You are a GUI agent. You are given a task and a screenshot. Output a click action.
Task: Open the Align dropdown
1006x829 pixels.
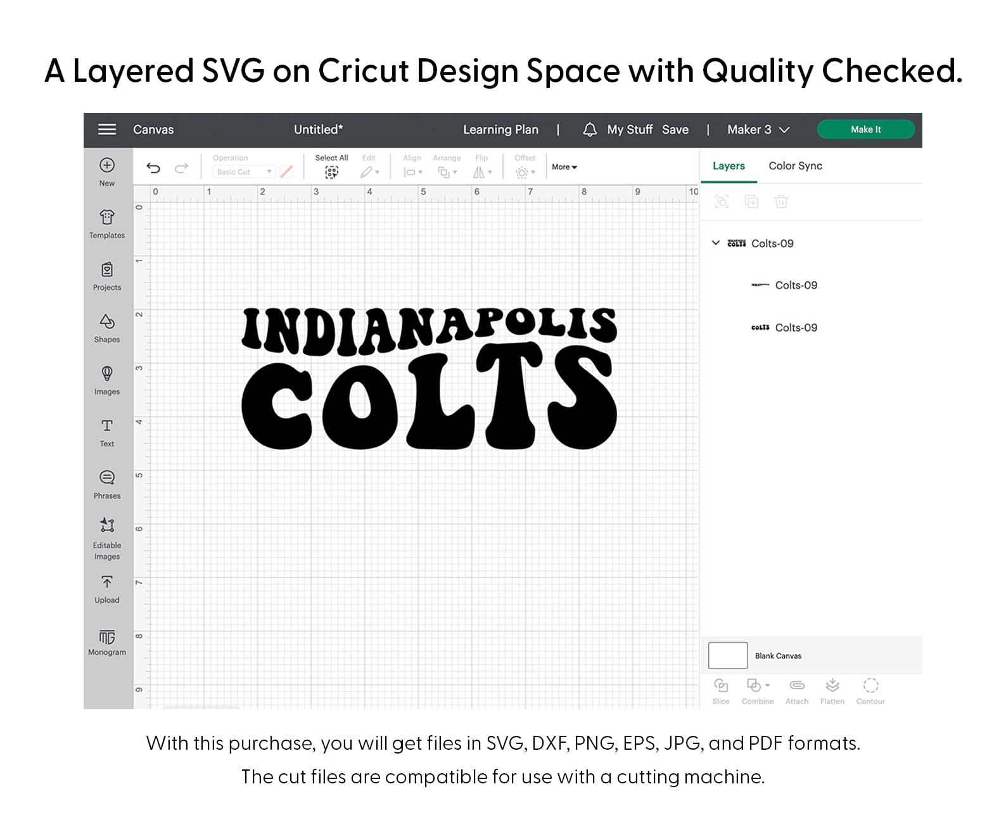click(412, 172)
